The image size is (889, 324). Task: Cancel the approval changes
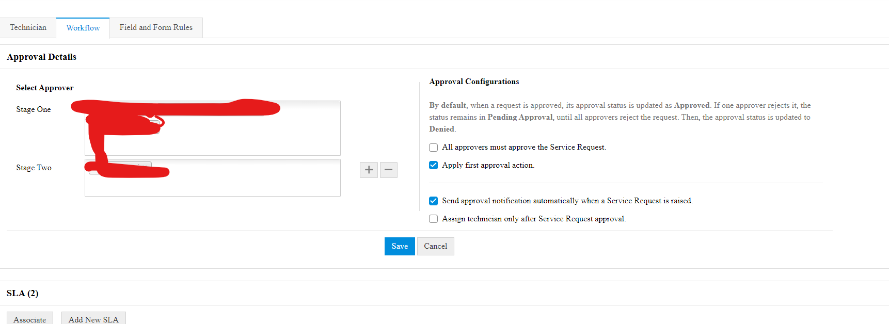tap(436, 246)
